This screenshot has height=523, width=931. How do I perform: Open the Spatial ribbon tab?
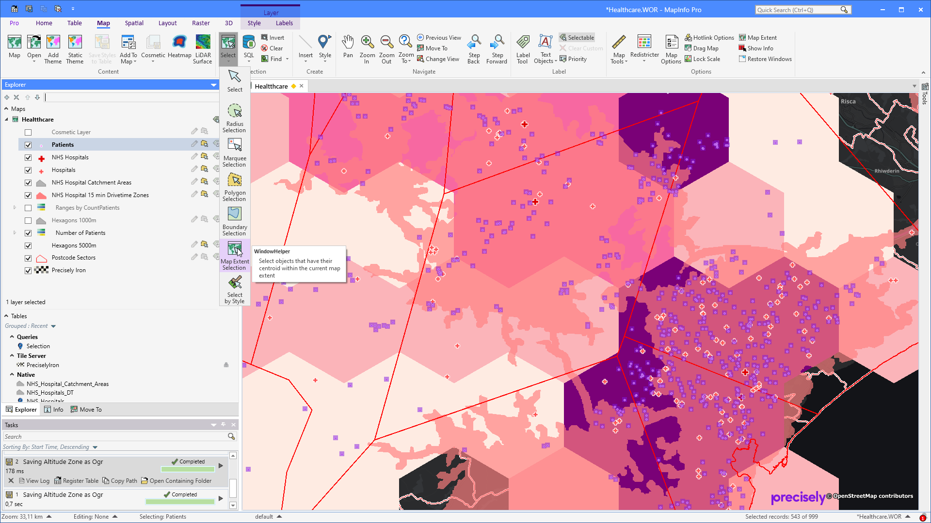click(x=134, y=23)
